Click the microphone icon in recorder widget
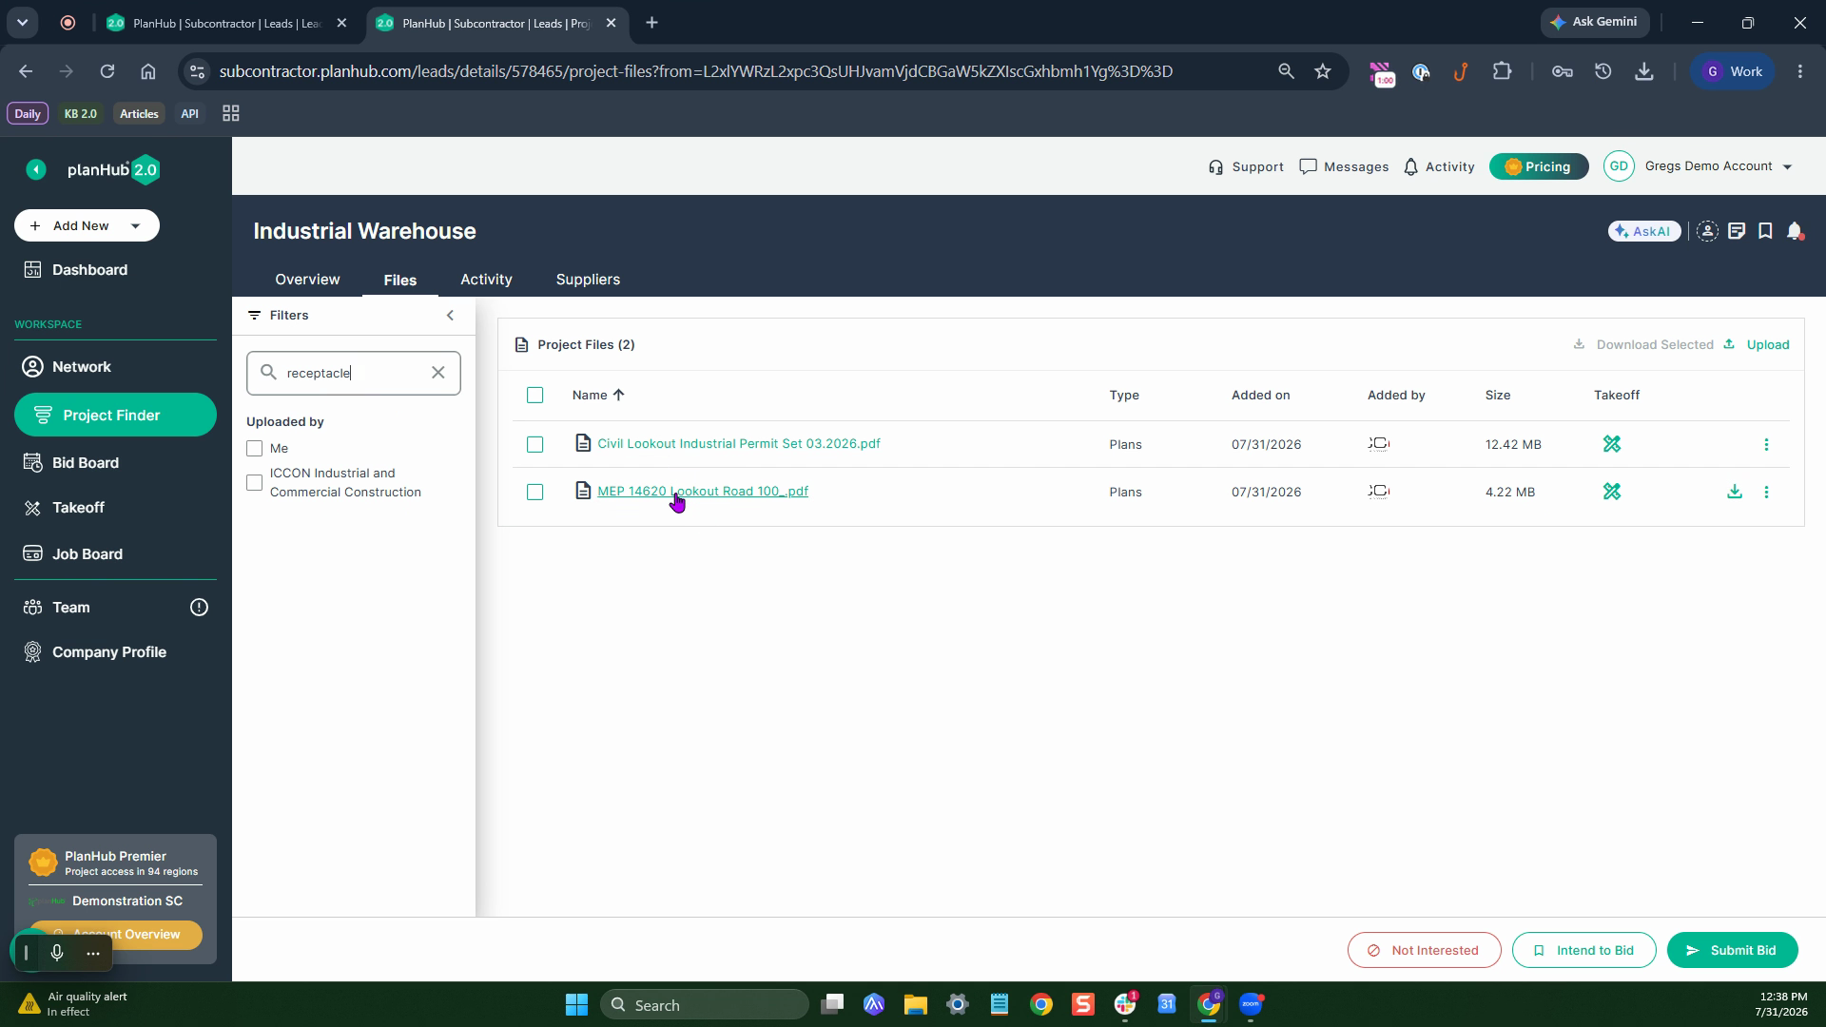The image size is (1826, 1027). point(57,953)
